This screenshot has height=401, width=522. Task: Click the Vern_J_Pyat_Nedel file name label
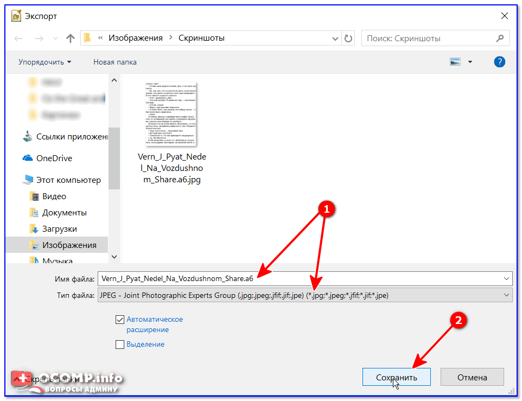[x=172, y=168]
